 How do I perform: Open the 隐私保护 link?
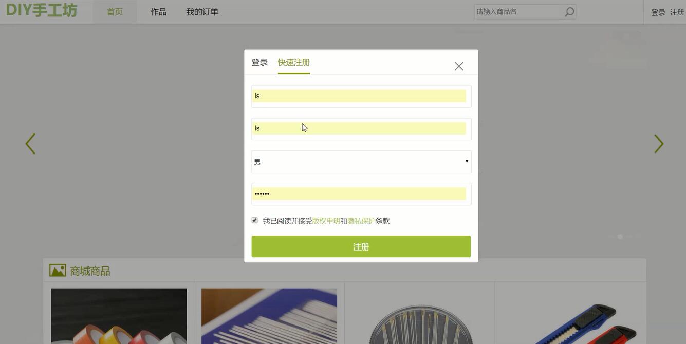tap(362, 220)
